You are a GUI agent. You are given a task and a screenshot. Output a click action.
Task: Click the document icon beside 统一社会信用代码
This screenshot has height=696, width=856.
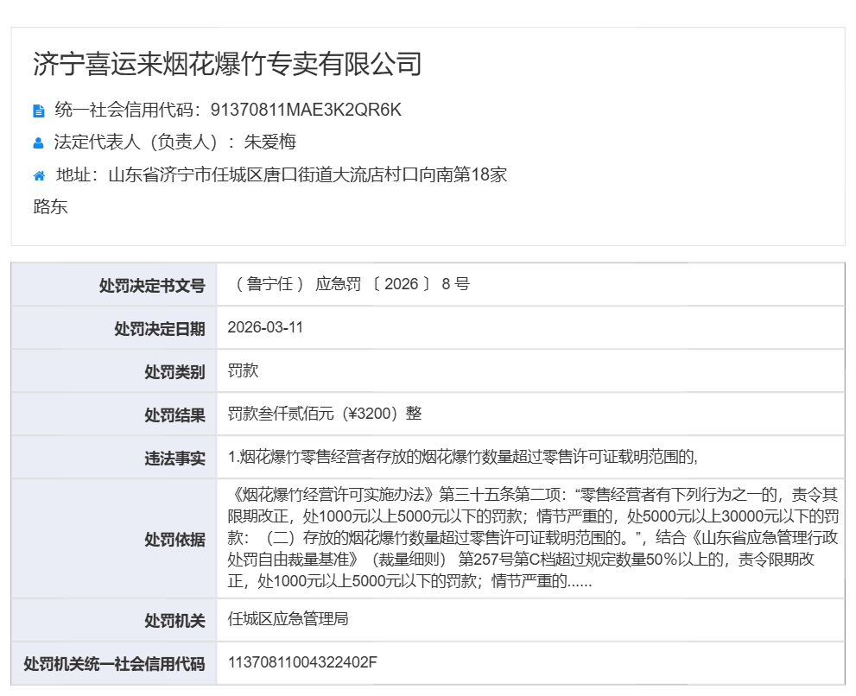point(39,111)
